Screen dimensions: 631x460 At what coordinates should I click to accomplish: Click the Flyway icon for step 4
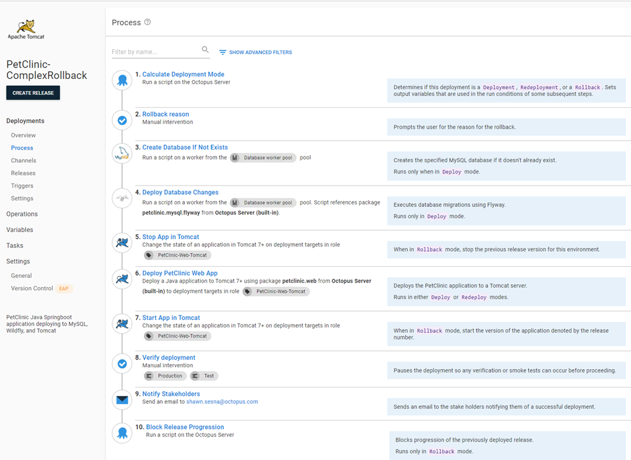point(122,198)
